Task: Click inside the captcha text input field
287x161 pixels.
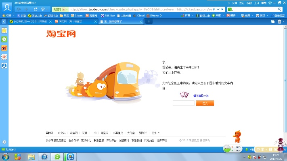Action: pyautogui.click(x=183, y=103)
